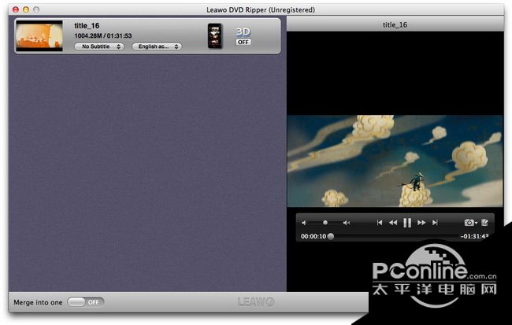Toggle the Merge into one switch
The width and height of the screenshot is (512, 325).
(86, 302)
